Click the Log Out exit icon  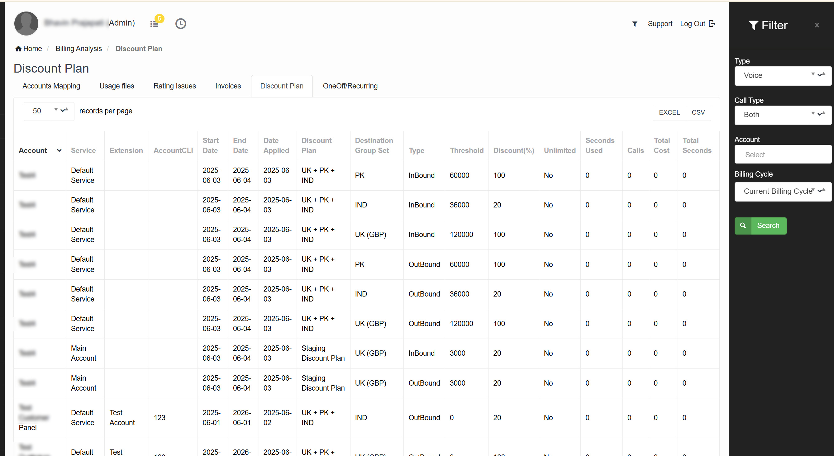[x=712, y=24]
